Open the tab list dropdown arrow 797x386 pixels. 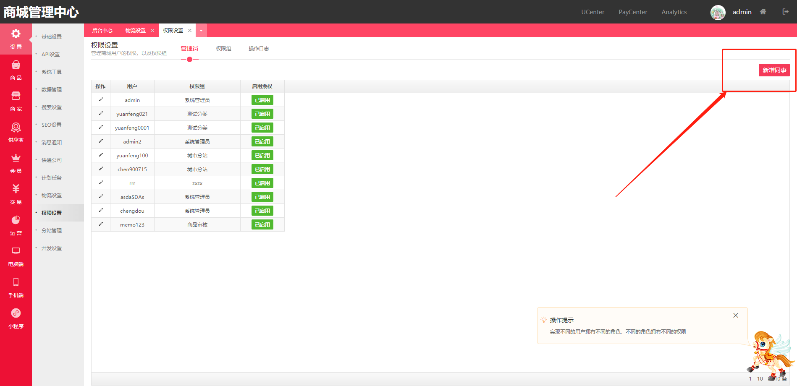201,30
